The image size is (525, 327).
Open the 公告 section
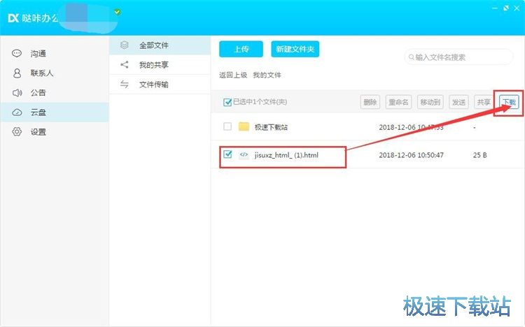[55, 93]
